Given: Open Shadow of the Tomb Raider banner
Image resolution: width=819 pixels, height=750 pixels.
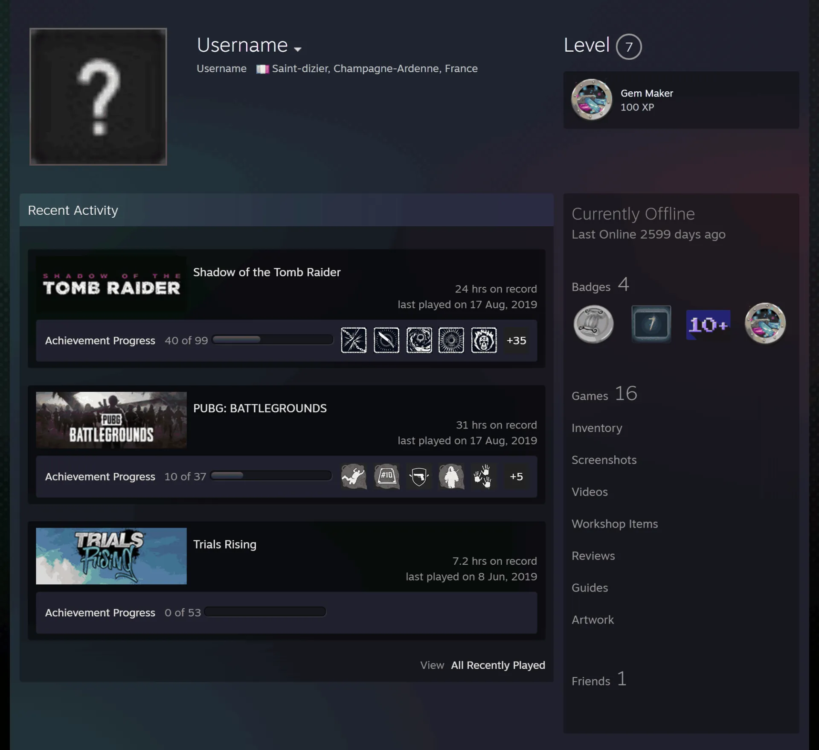Looking at the screenshot, I should (x=111, y=284).
